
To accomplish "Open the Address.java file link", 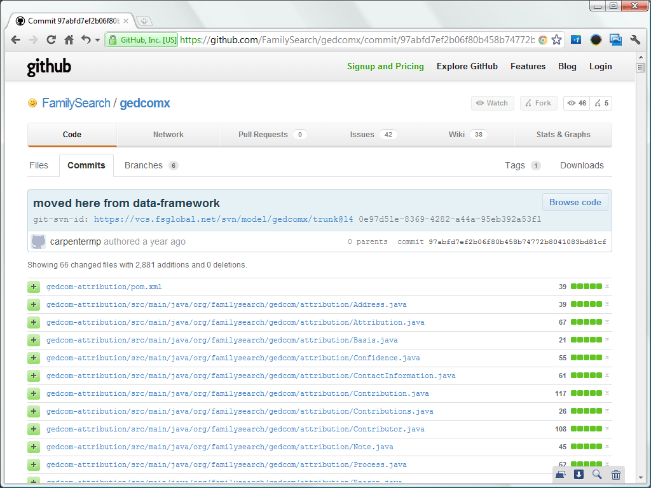I will click(227, 304).
